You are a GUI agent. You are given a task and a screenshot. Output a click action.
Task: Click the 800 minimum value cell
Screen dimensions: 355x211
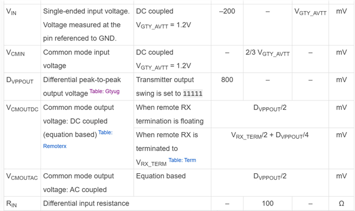[x=227, y=87]
